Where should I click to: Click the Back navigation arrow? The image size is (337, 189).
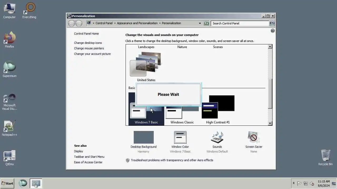pos(71,23)
